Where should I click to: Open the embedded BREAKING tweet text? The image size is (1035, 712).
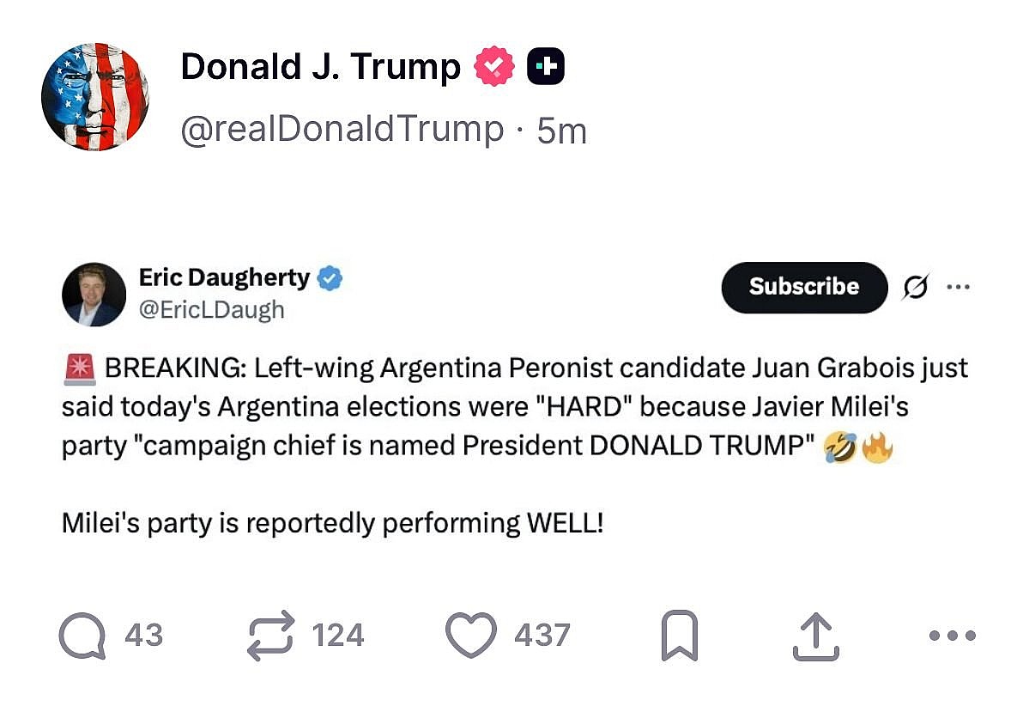[515, 408]
